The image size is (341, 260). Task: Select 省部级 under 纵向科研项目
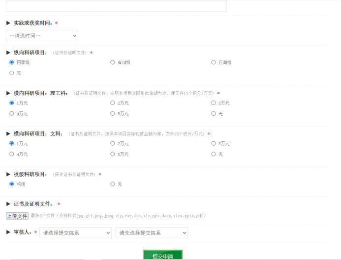tap(112, 62)
